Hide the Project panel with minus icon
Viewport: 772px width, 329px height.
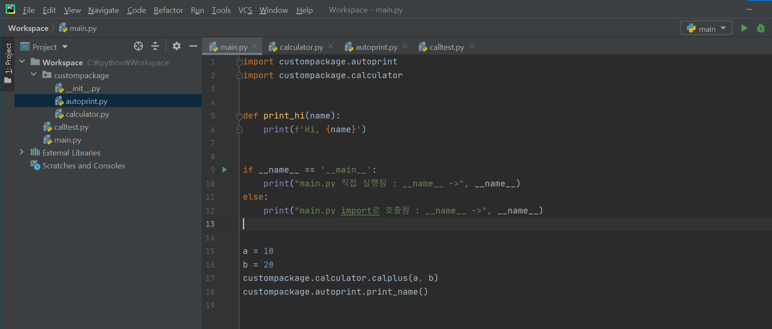click(x=193, y=46)
